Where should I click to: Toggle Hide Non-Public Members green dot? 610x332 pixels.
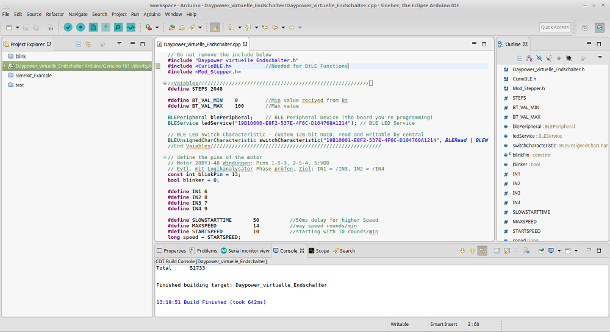559,58
